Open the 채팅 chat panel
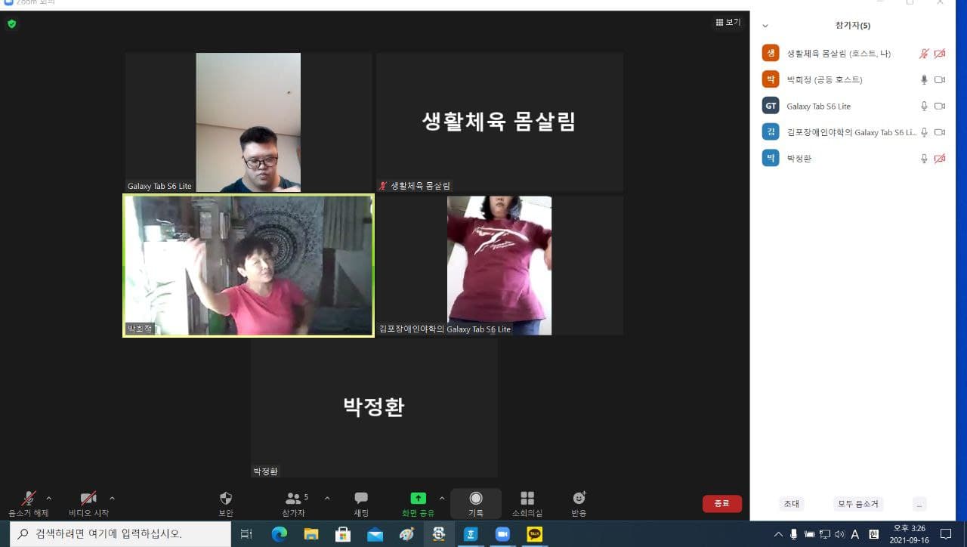967x547 pixels. pos(361,503)
